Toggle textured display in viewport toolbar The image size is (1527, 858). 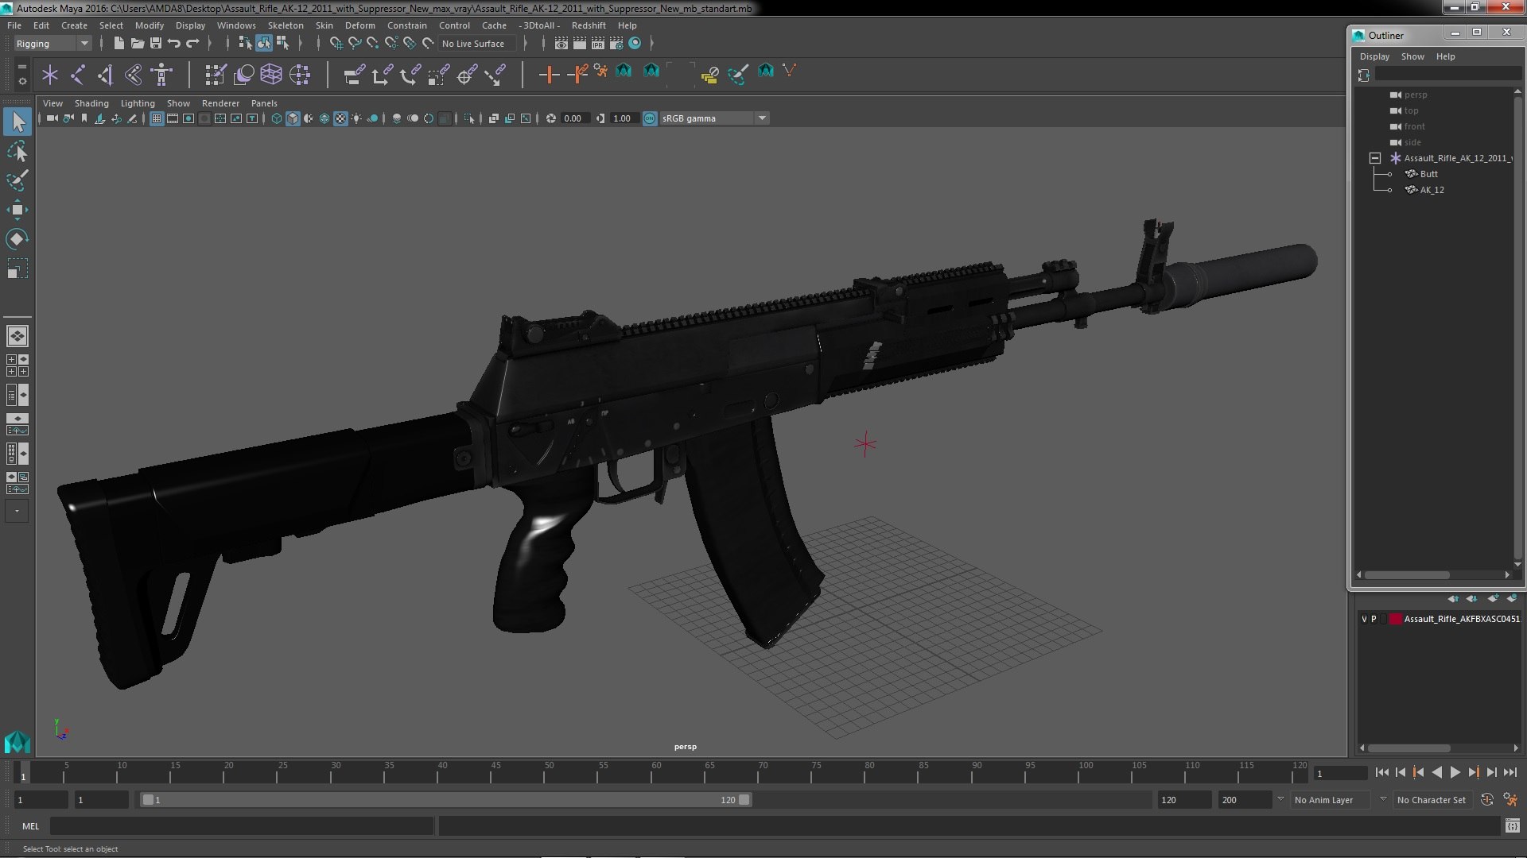click(x=340, y=118)
